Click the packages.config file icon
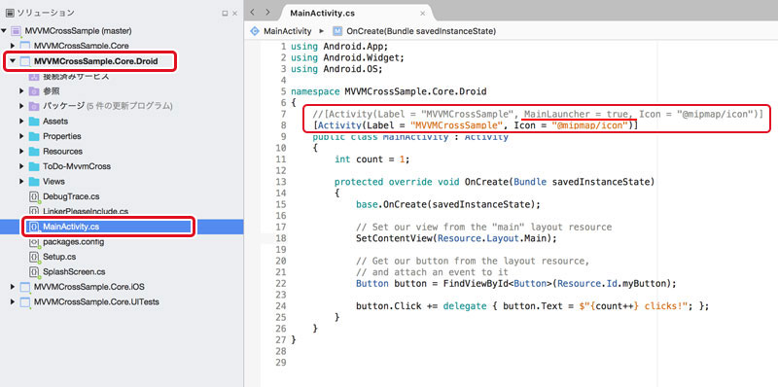This screenshot has width=778, height=387. (34, 242)
